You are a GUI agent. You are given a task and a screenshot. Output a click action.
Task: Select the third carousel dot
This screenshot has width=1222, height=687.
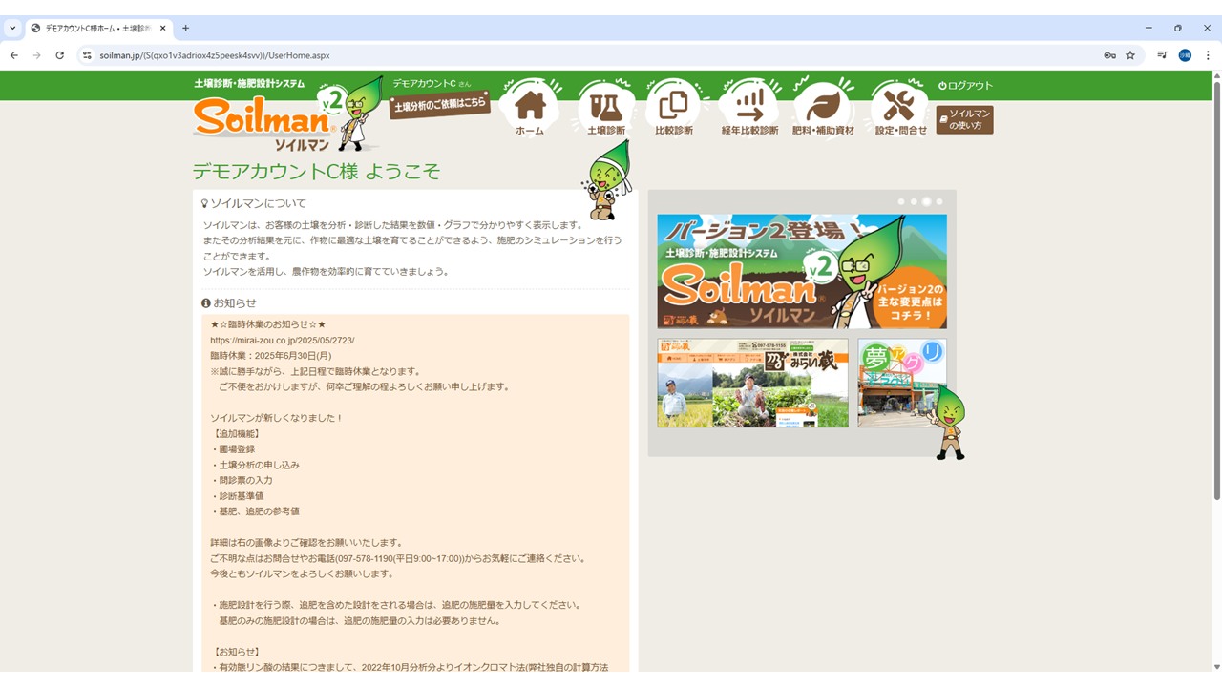point(926,202)
